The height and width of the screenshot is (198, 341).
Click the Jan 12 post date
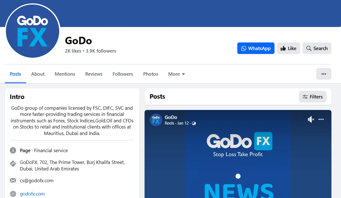tap(183, 123)
